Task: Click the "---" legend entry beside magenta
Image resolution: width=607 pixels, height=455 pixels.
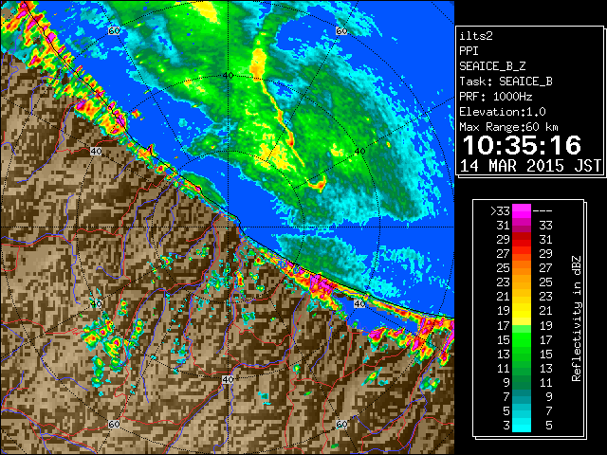Action: click(543, 211)
